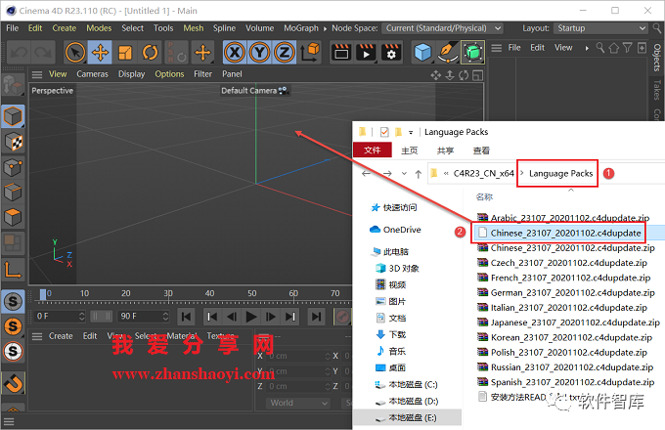Expand Object Manager menu arrow

coord(587,48)
